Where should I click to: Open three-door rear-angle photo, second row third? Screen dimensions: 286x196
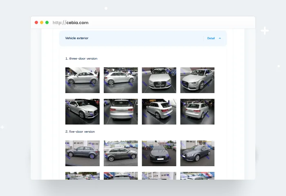(x=159, y=111)
